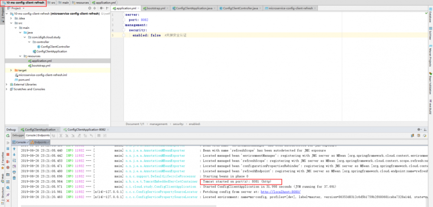Expand the target folder
The width and height of the screenshot is (433, 207).
[11, 70]
